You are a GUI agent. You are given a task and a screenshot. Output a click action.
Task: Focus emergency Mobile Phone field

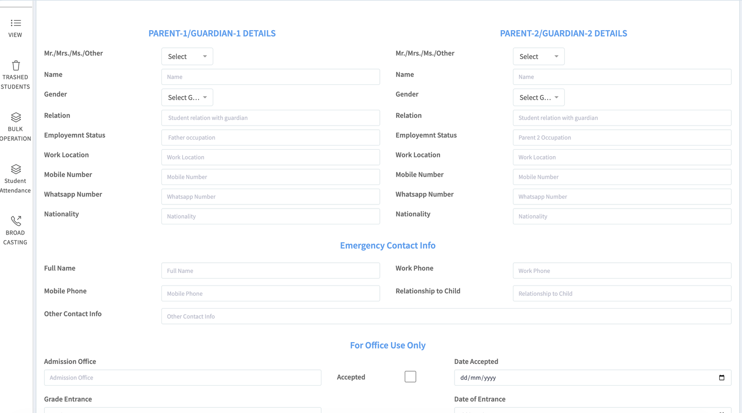(271, 293)
